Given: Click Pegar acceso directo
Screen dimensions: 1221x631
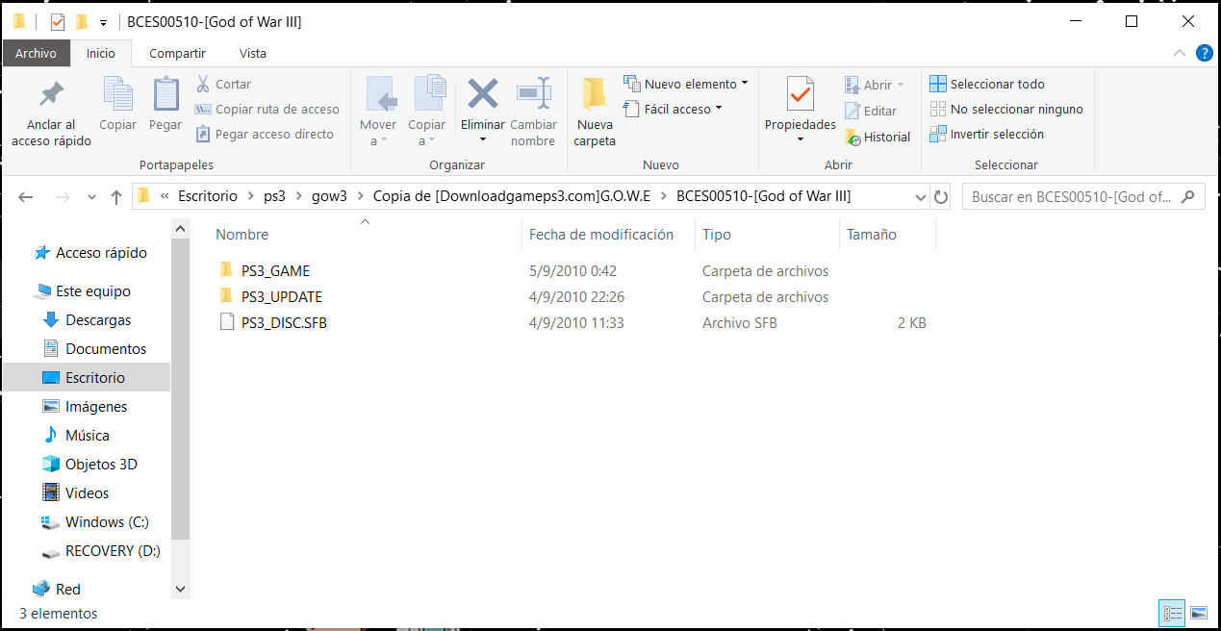Looking at the screenshot, I should tap(265, 135).
